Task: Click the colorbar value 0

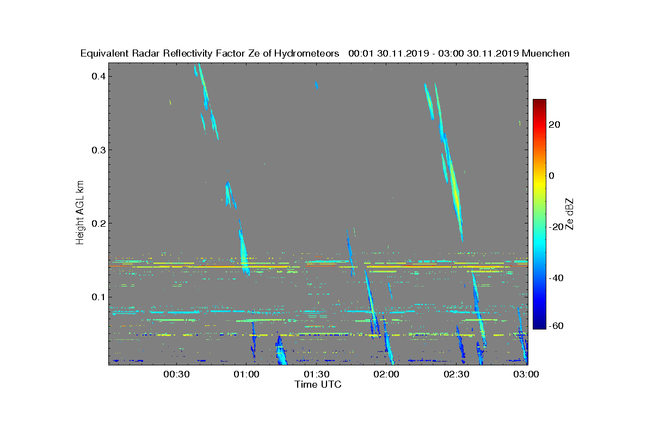Action: (x=552, y=176)
